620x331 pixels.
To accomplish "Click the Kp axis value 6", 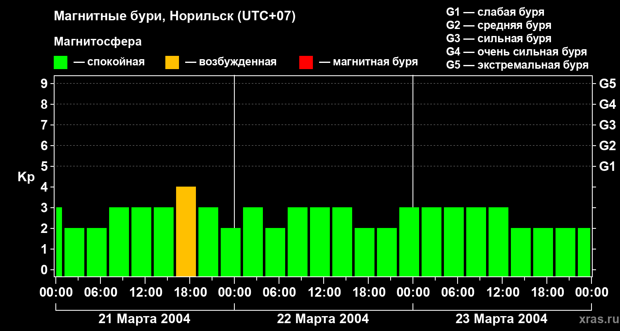I will tap(45, 146).
